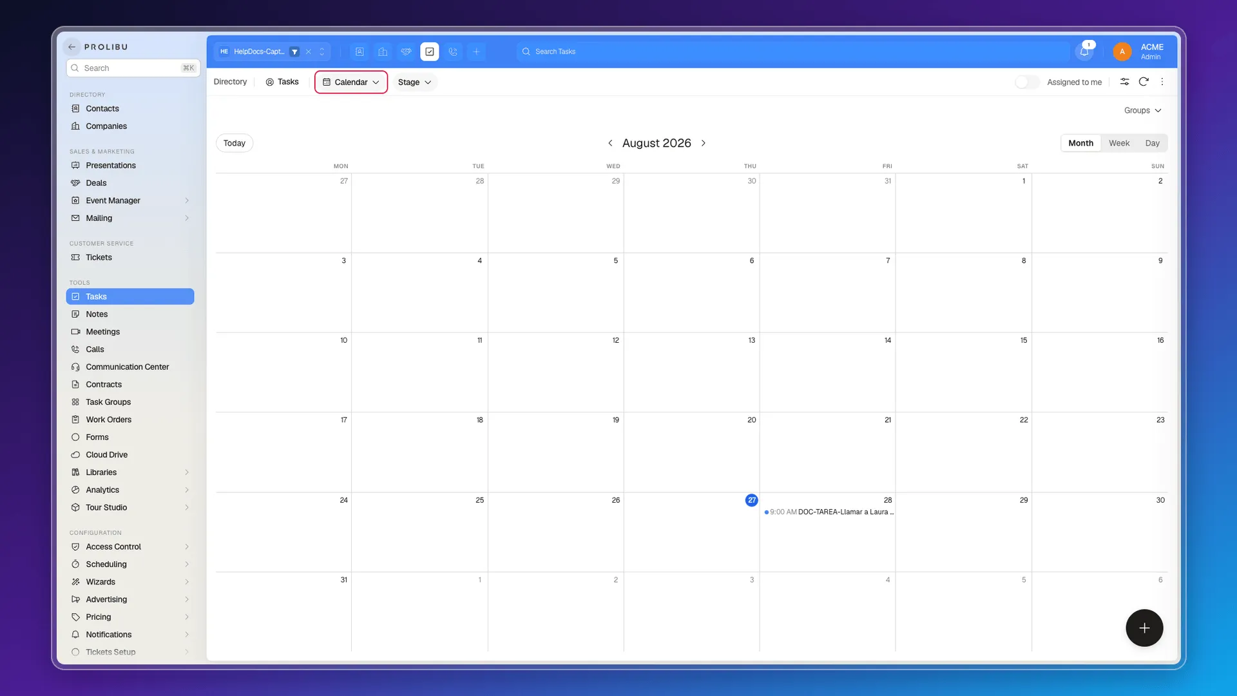Open the calls phone icon in the top bar
Screen dimensions: 1237x696
pos(453,52)
